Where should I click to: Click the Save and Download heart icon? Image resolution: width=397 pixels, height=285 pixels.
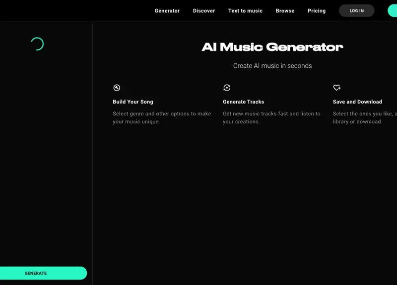click(337, 88)
